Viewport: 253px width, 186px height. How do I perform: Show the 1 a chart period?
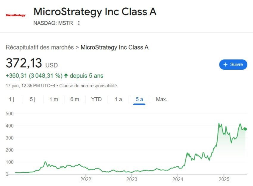pos(118,99)
